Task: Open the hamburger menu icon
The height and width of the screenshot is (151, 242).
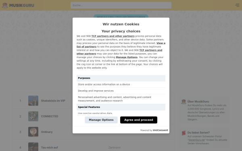Action: [x=237, y=5]
